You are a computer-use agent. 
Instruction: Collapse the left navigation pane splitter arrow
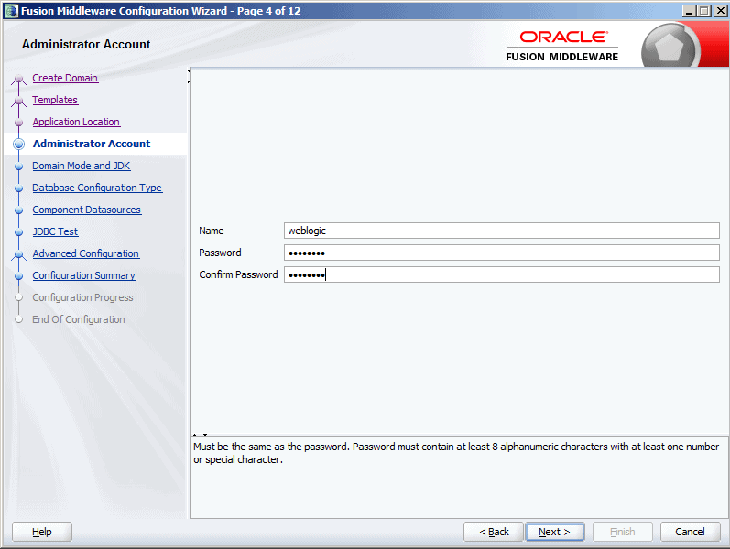189,71
